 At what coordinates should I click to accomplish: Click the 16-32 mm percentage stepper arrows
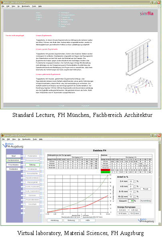point(135,197)
